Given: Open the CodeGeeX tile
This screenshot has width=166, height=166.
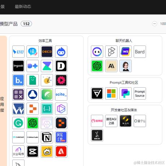Looking at the screenshot, I should pyautogui.click(x=18, y=137).
